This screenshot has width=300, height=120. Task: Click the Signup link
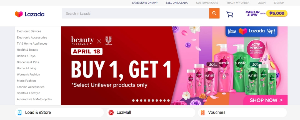click(x=279, y=3)
